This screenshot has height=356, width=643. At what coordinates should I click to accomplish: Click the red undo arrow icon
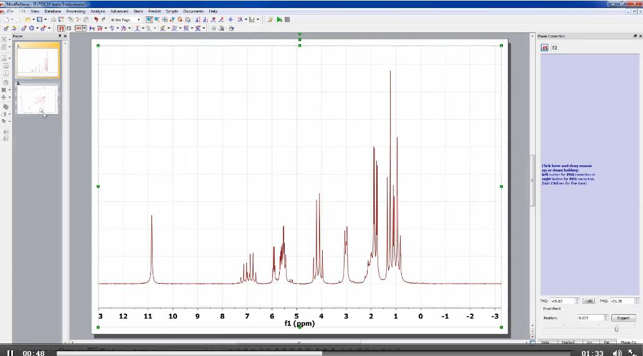[95, 19]
